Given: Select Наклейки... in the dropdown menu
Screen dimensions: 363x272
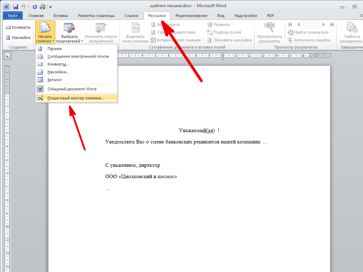Looking at the screenshot, I should pyautogui.click(x=77, y=72).
